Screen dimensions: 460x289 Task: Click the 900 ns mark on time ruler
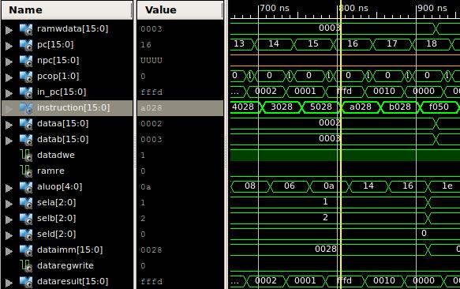coord(432,8)
